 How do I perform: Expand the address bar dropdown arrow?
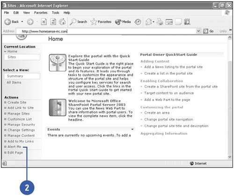click(198, 31)
